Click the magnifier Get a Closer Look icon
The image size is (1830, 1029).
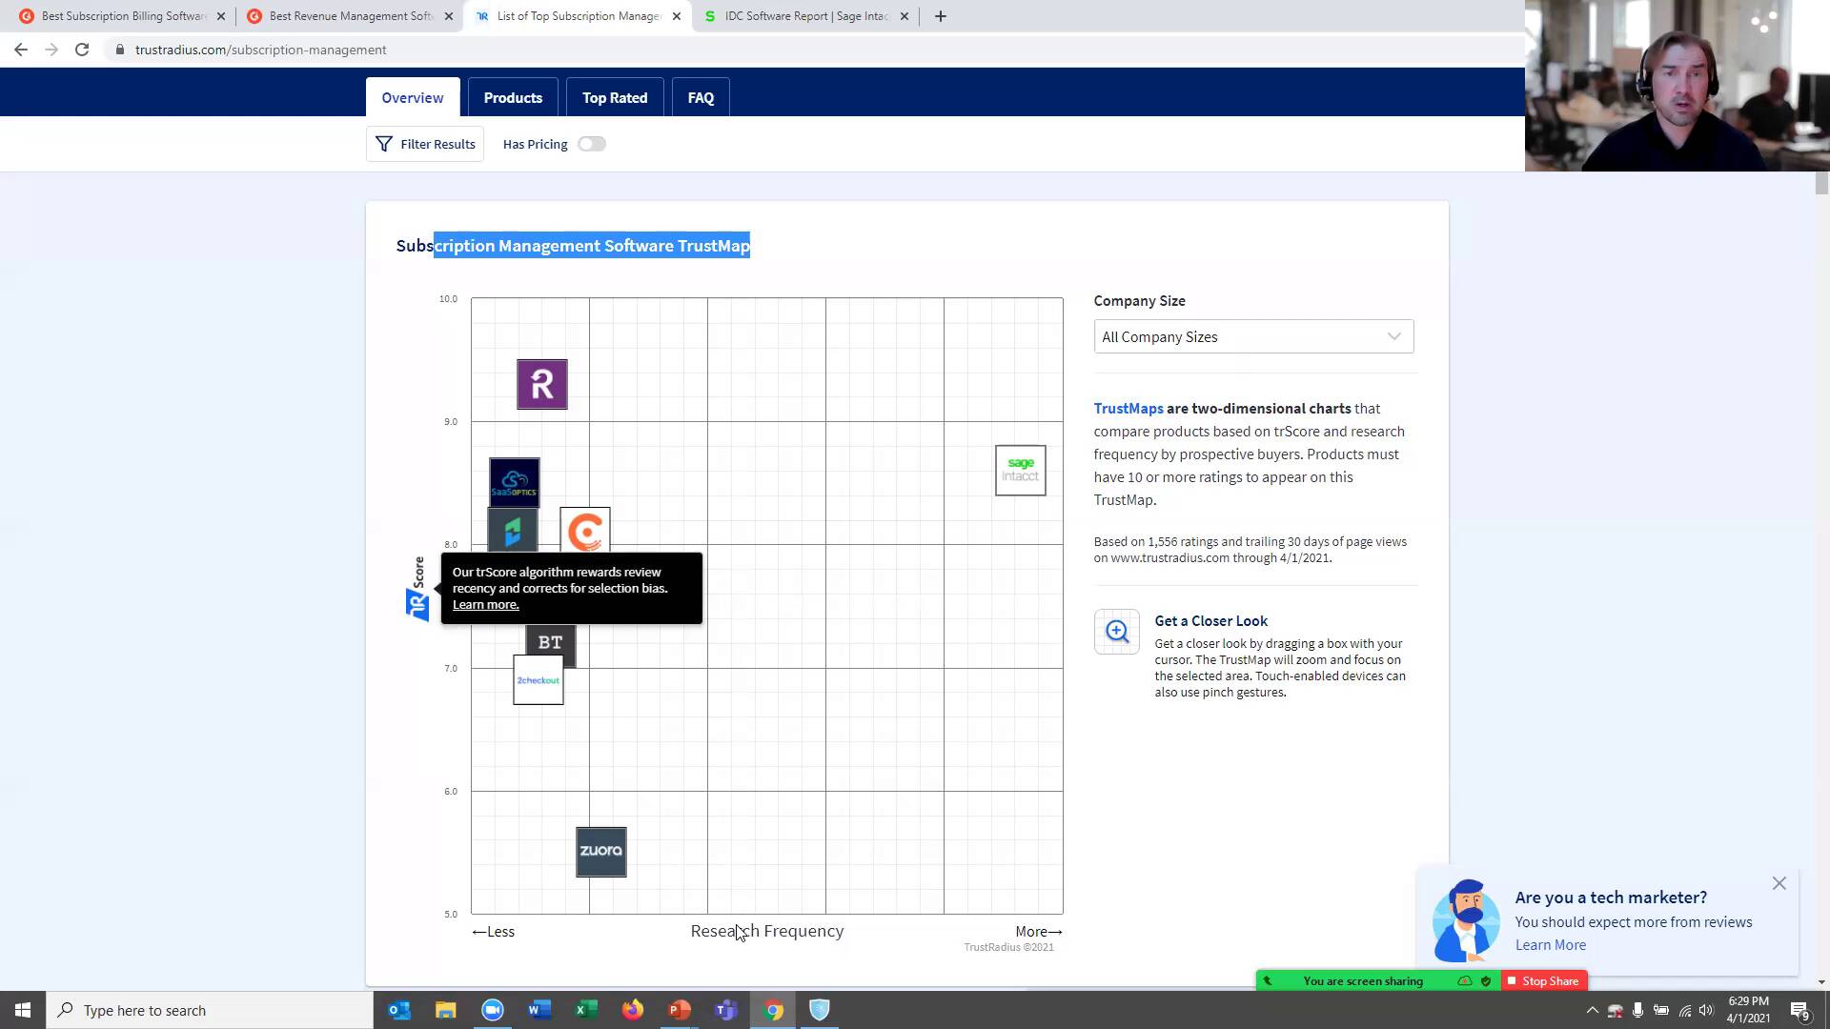coord(1116,632)
